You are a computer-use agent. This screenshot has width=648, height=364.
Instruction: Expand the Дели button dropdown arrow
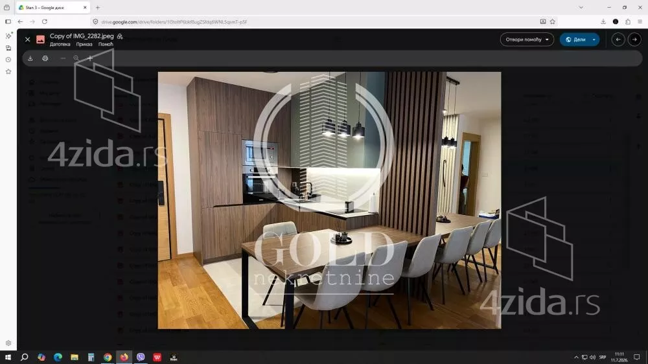point(594,40)
